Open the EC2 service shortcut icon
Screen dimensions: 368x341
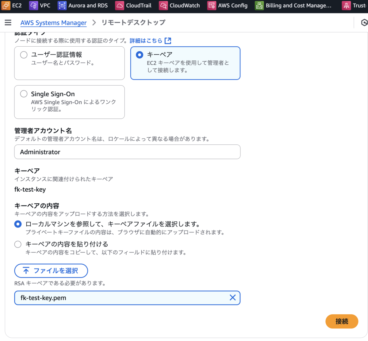(x=6, y=6)
